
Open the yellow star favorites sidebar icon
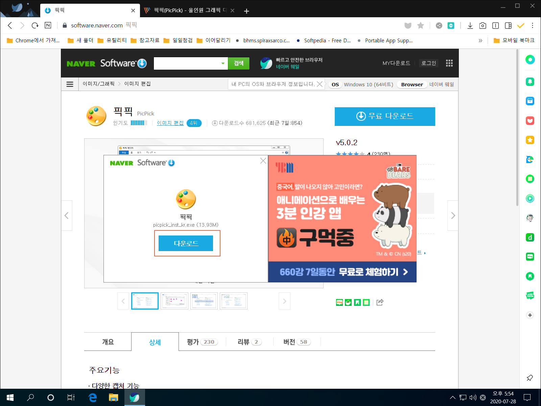[530, 140]
